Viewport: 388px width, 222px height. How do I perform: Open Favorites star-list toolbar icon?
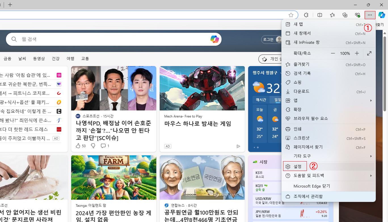pyautogui.click(x=332, y=15)
